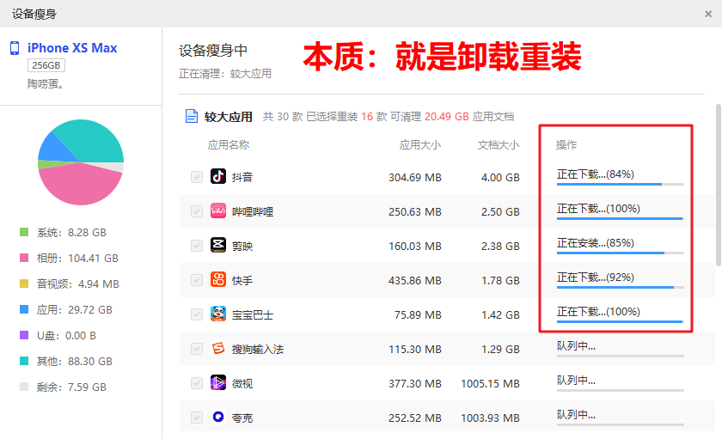Click the 操作 column header

(566, 145)
